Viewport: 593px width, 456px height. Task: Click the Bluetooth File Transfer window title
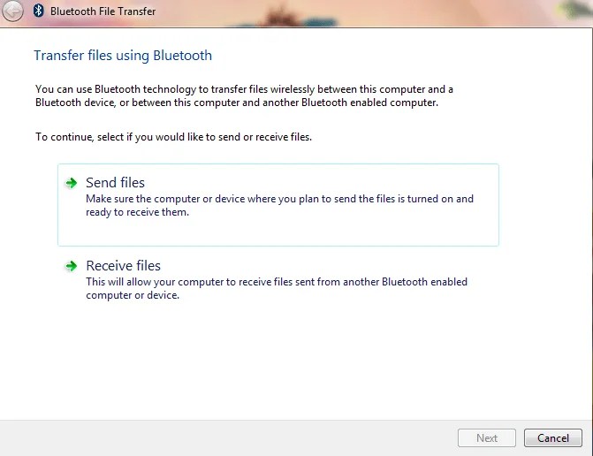click(x=103, y=11)
